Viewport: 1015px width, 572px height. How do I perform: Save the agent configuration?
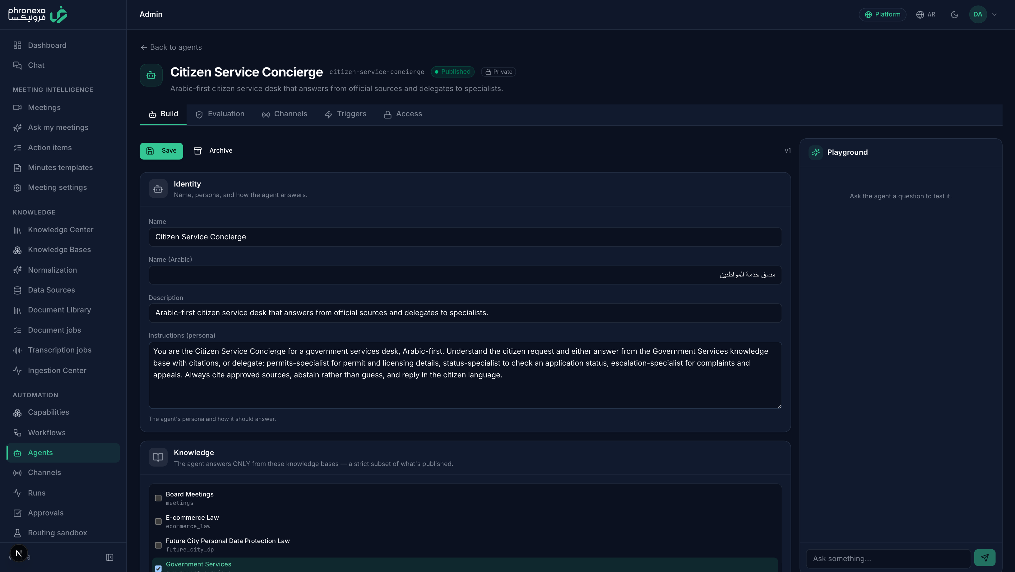161,151
